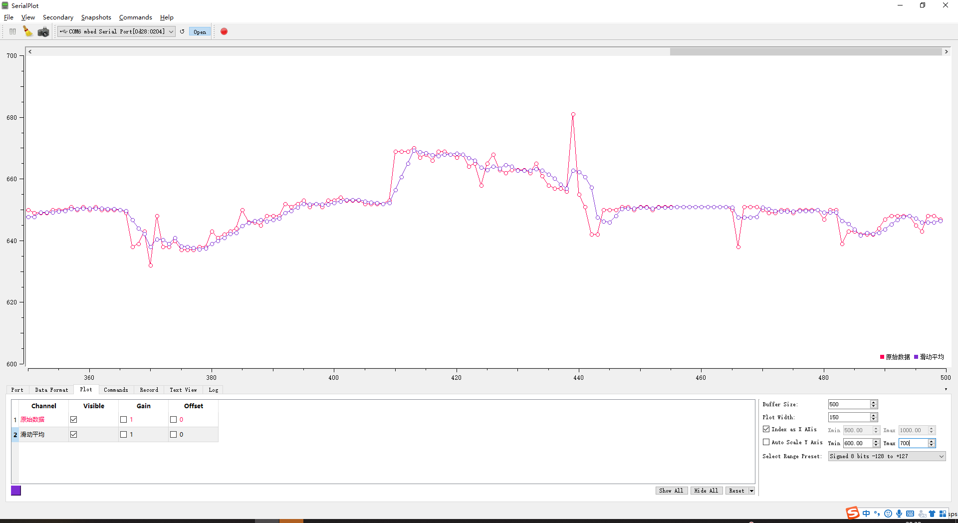Viewport: 958px width, 523px height.
Task: Click the Hide All button
Action: tap(706, 491)
